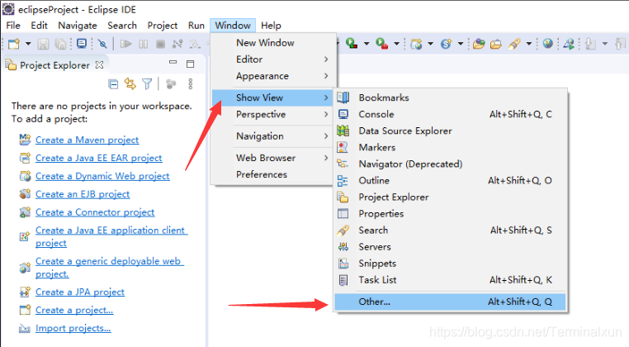The height and width of the screenshot is (347, 629).
Task: Click the Focus on Active Task icon
Action: pos(171,84)
